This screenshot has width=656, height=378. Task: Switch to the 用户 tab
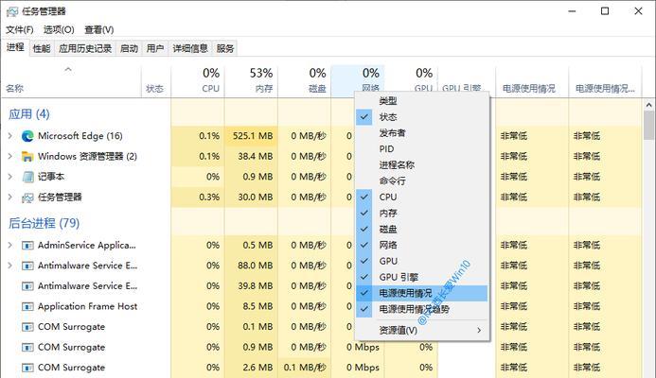[x=155, y=48]
